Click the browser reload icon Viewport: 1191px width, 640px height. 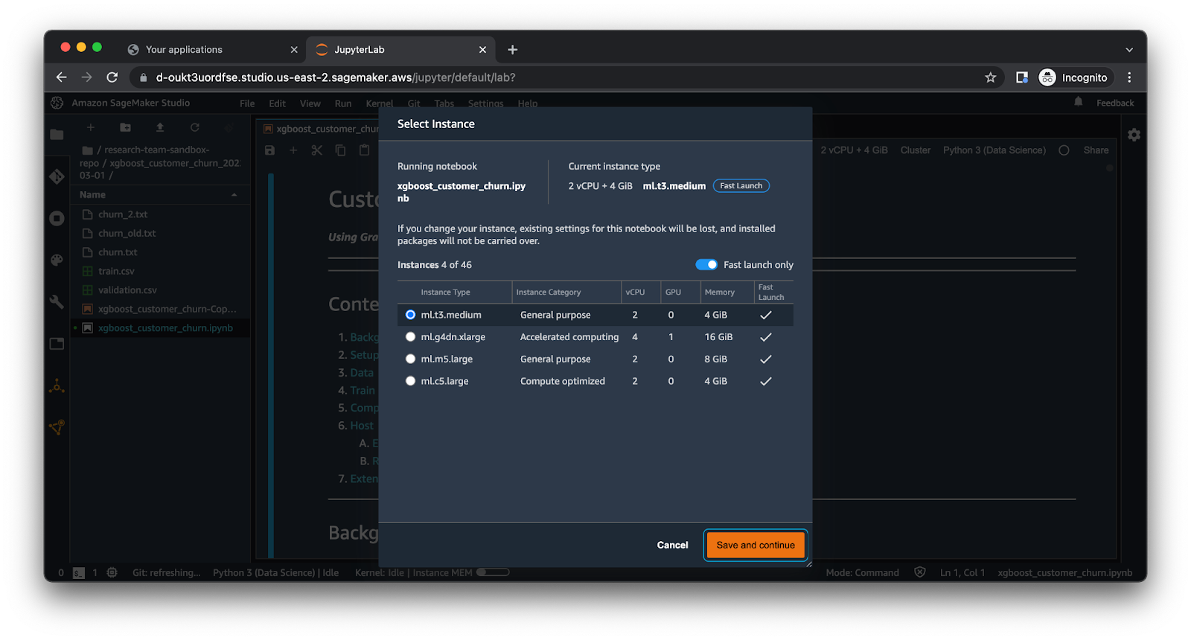(112, 77)
